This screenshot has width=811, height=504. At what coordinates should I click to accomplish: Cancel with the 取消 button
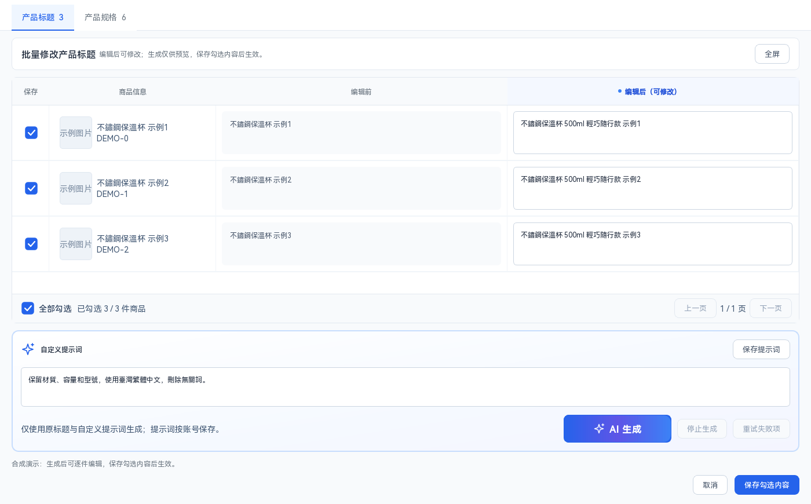click(710, 485)
